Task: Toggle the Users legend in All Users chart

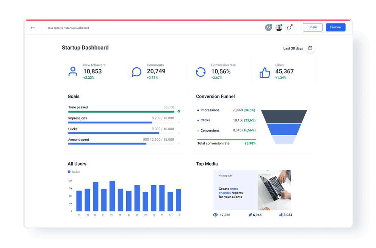Action: [x=73, y=172]
